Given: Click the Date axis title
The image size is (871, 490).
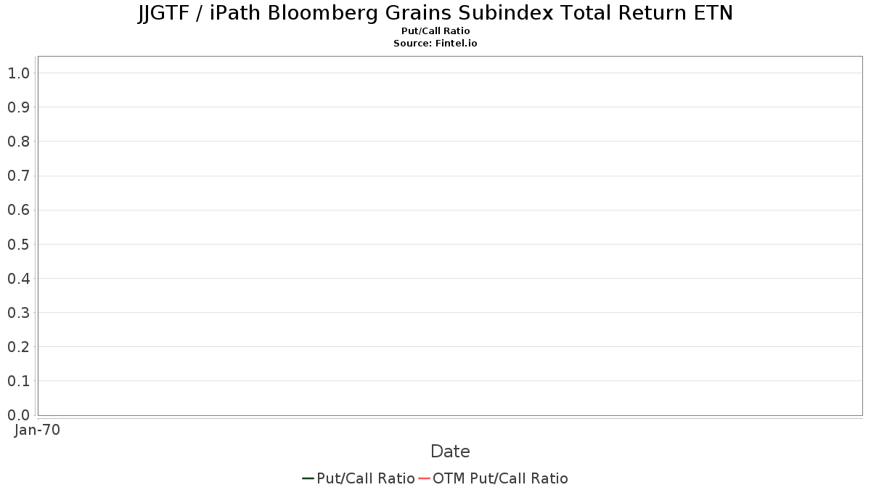Looking at the screenshot, I should point(450,452).
